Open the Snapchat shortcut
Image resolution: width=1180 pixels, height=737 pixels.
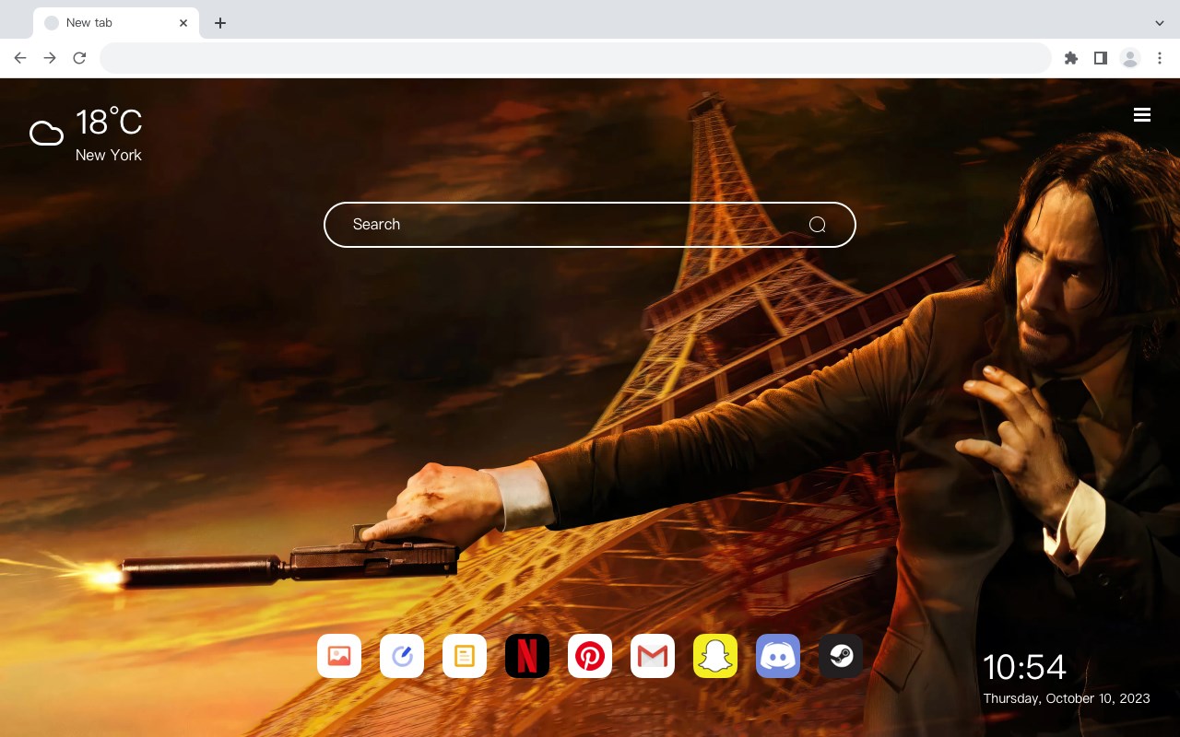click(715, 656)
